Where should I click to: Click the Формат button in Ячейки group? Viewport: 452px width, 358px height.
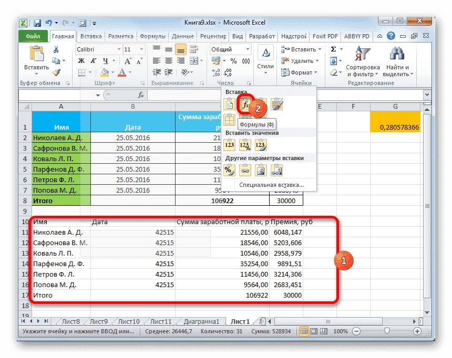pyautogui.click(x=300, y=72)
